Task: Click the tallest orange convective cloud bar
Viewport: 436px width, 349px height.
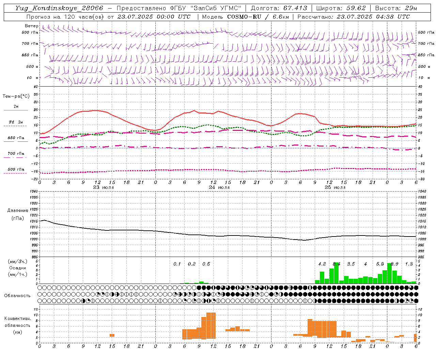Action: point(211,325)
